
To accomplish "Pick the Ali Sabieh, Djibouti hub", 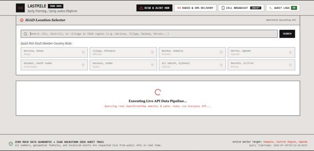I will 192,65.
